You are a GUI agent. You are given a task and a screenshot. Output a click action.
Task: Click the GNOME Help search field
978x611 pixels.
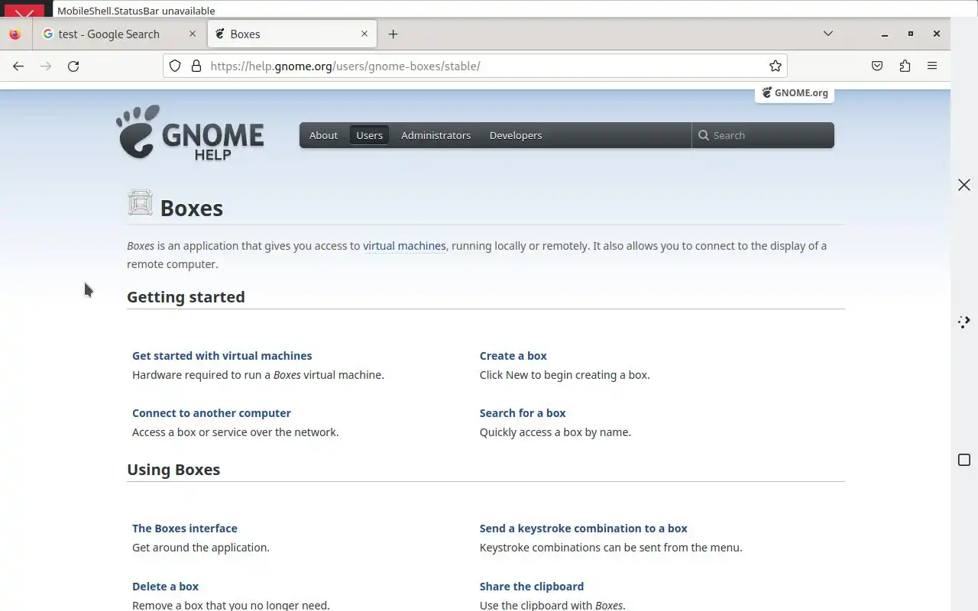tap(763, 135)
